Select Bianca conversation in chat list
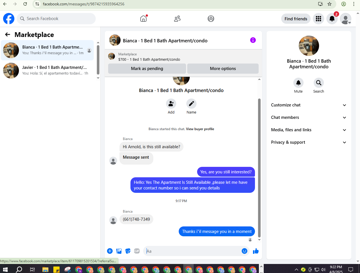Viewport: 360px width, 273px height. click(x=47, y=50)
